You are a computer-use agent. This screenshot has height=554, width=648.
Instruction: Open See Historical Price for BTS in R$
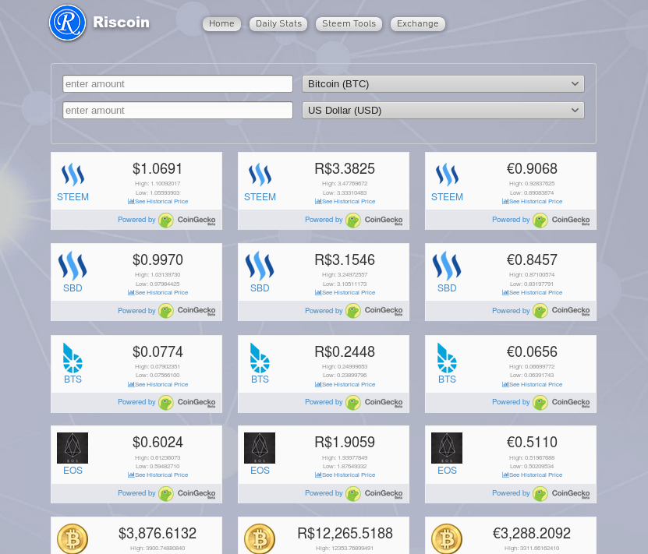[345, 384]
